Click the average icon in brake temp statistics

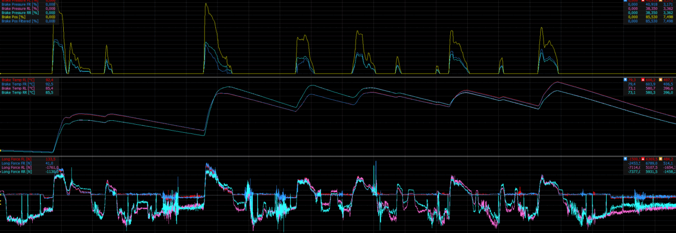point(660,80)
